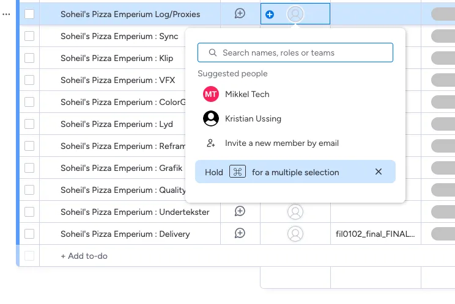Invite a new member by email
The width and height of the screenshot is (455, 304).
coord(281,143)
